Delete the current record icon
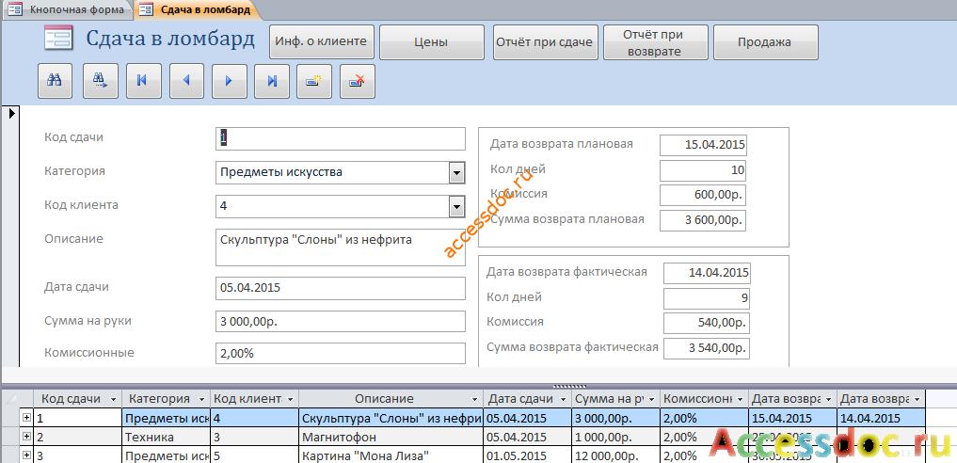 (x=357, y=81)
